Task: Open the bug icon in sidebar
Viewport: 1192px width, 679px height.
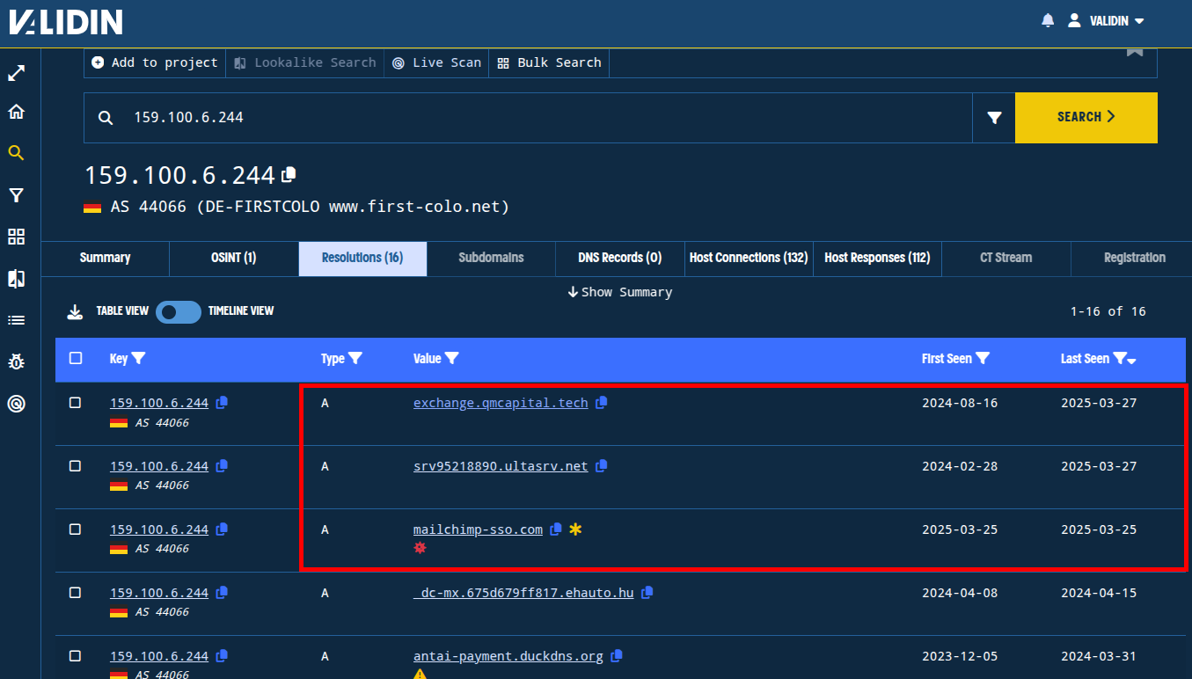Action: point(16,361)
